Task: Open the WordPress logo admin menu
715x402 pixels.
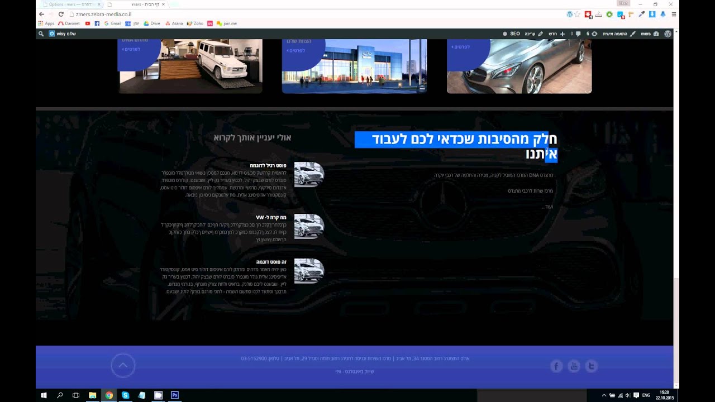Action: (668, 33)
